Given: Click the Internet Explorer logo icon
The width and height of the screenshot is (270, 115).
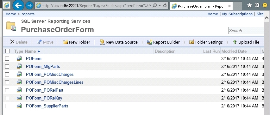Looking at the screenshot, I should [7, 5].
